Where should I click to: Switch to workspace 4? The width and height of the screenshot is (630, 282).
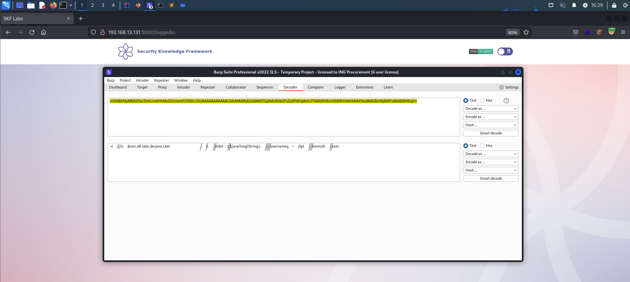pyautogui.click(x=113, y=5)
